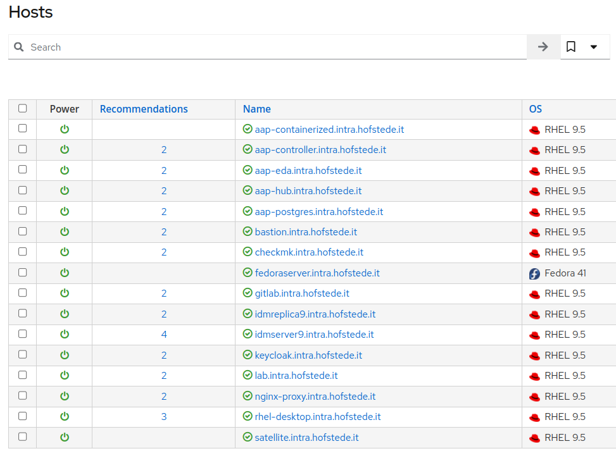Sort hosts by Recommendations column
The width and height of the screenshot is (616, 451).
pos(144,109)
